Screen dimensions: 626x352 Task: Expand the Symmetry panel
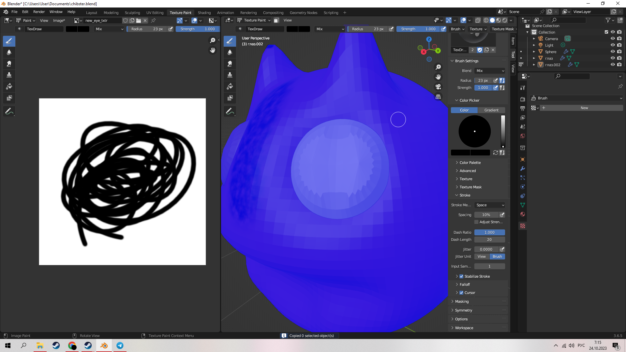click(x=463, y=310)
